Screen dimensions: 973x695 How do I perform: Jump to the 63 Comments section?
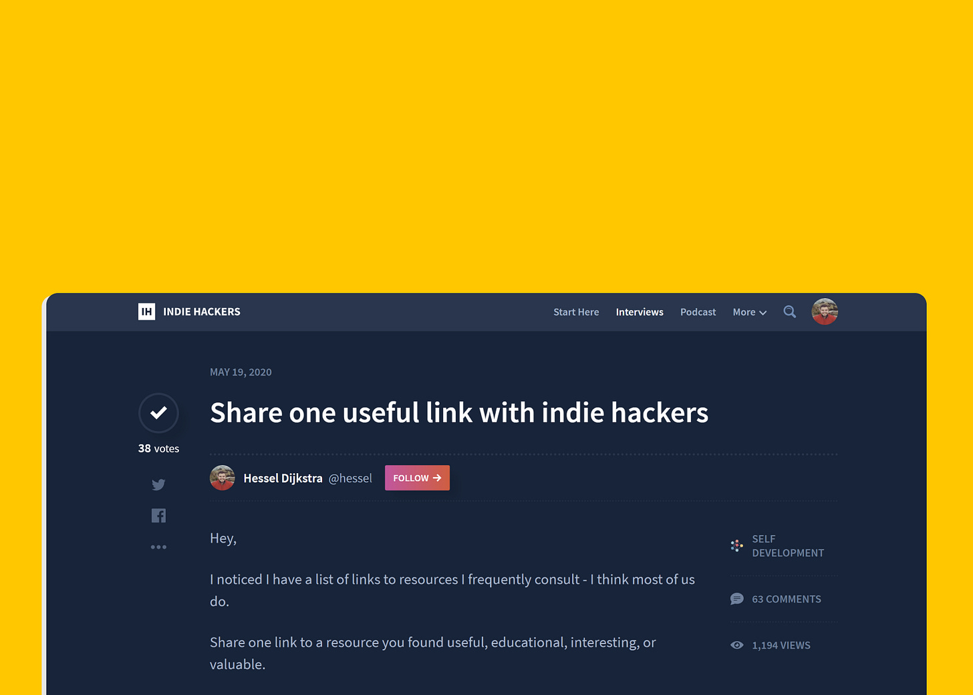(787, 599)
